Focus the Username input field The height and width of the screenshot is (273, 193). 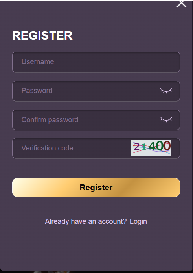[96, 62]
